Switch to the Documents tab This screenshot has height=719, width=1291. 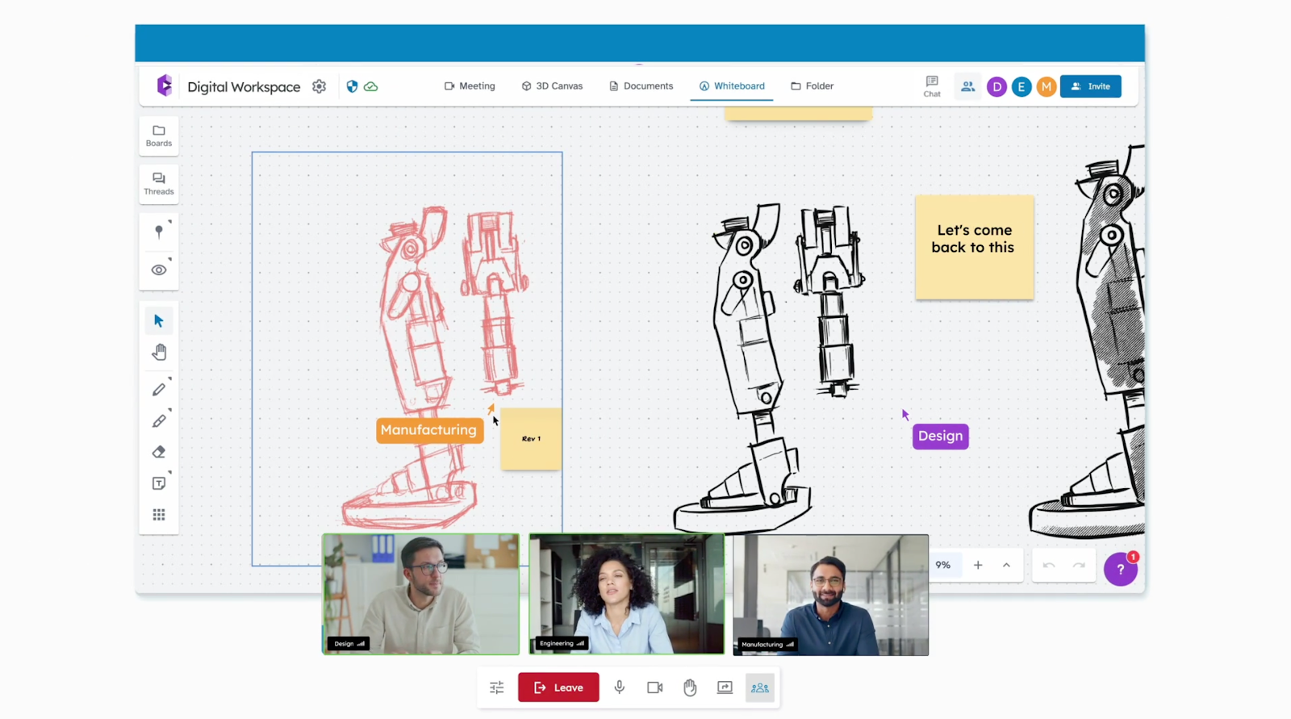point(641,86)
